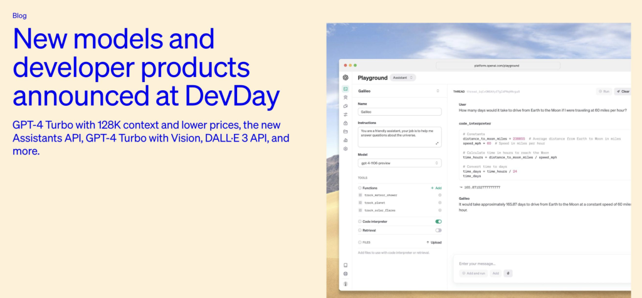Click the icon left of track_planet
Screen dimensions: 642x298
coord(360,203)
